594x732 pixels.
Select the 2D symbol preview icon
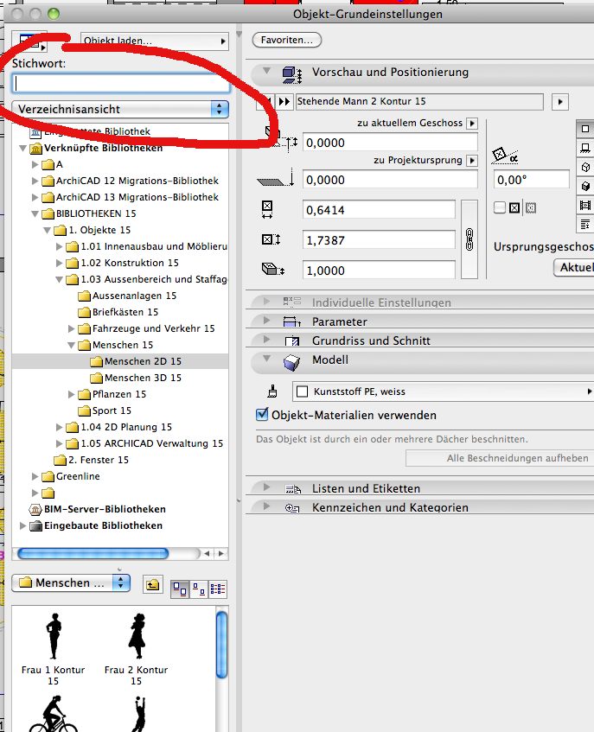tap(585, 129)
